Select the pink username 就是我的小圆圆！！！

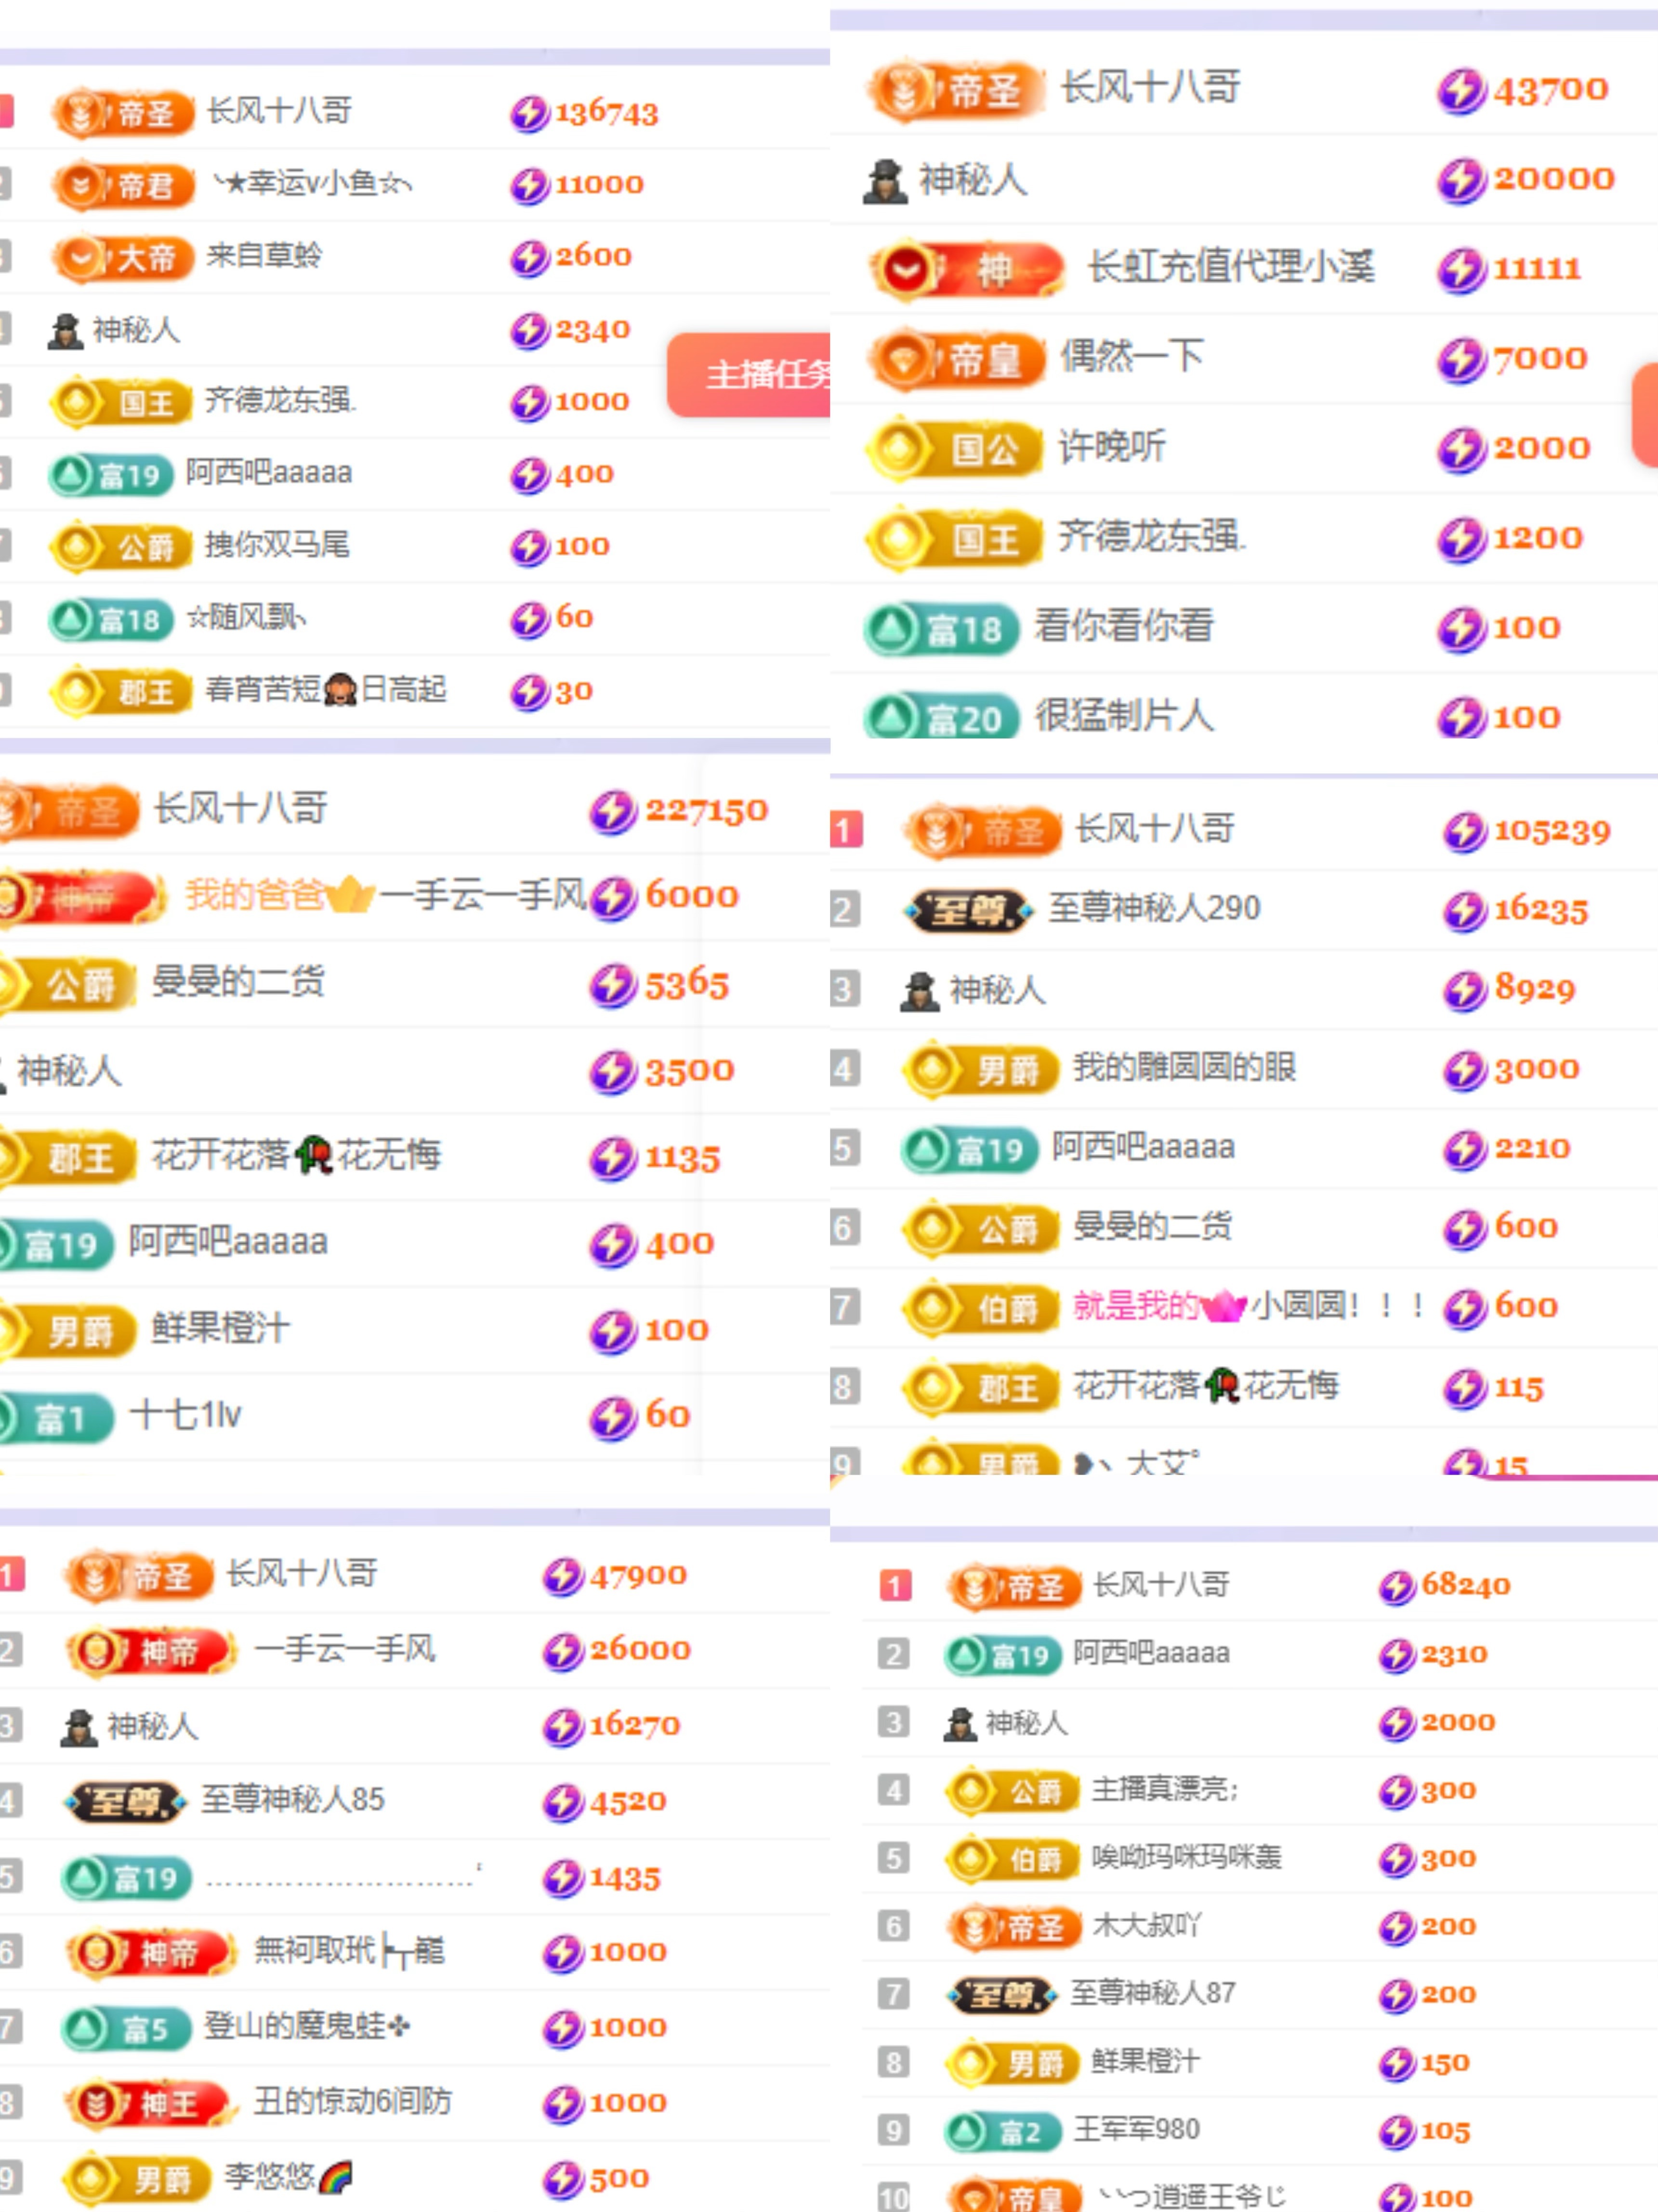coord(1249,1306)
